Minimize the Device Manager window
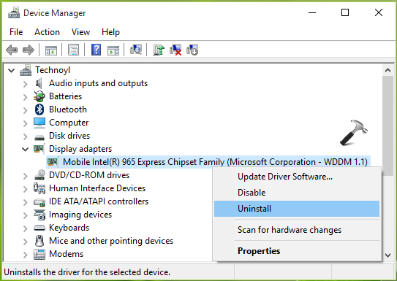397x281 pixels. [312, 12]
